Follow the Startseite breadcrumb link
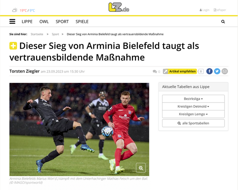Viewport: 238px width, 190px height. click(37, 34)
